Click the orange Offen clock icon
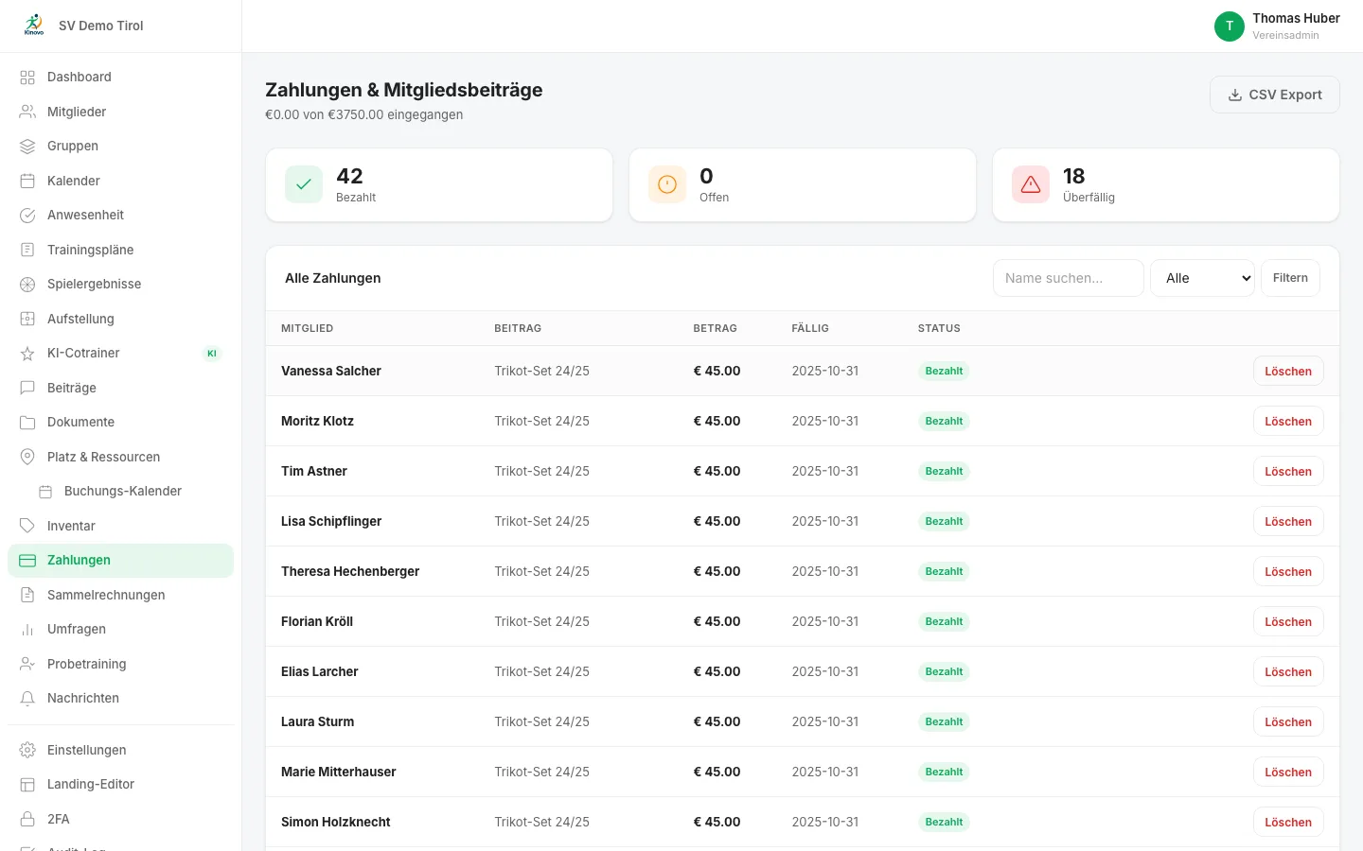 click(667, 184)
